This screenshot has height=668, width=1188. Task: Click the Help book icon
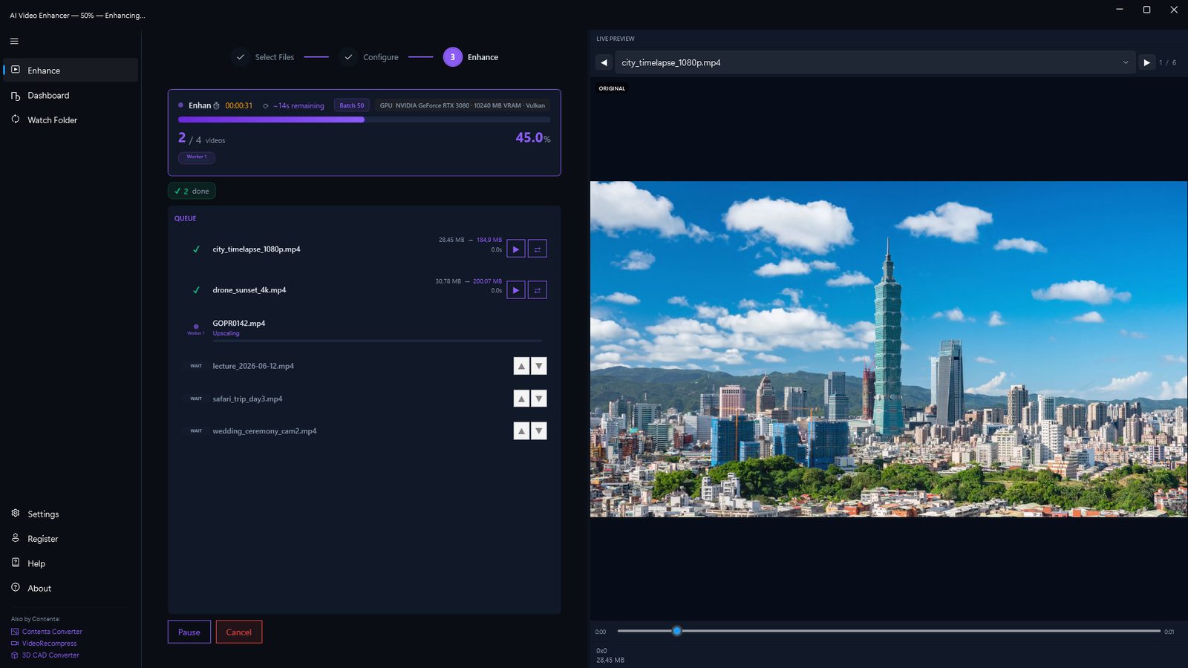pyautogui.click(x=16, y=563)
